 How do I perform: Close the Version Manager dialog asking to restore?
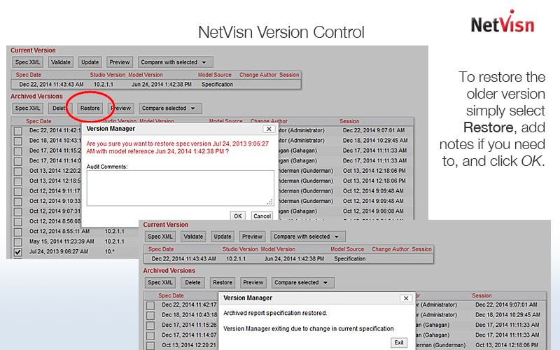coord(269,129)
